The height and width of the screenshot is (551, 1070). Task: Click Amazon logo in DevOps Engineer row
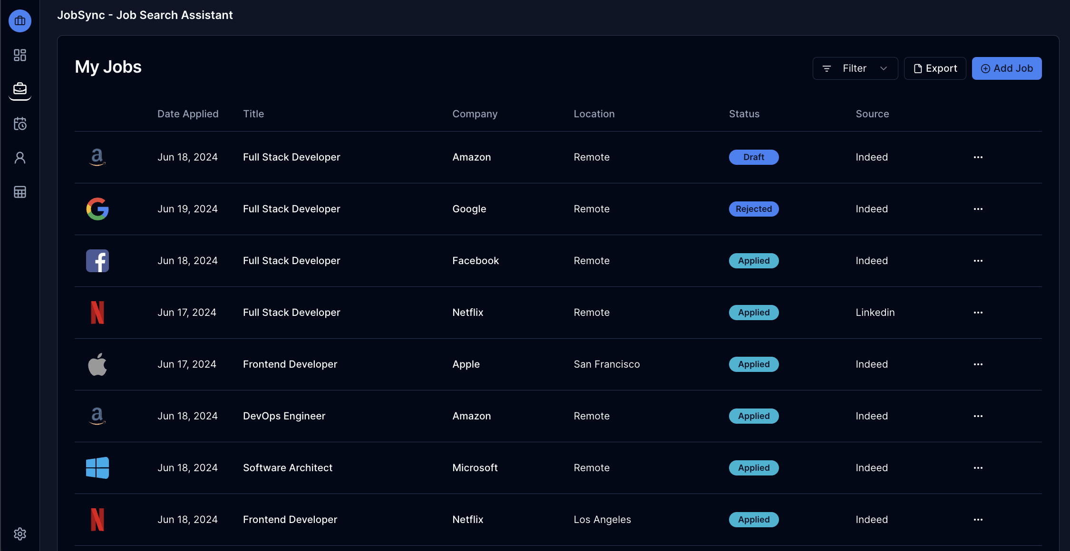97,416
